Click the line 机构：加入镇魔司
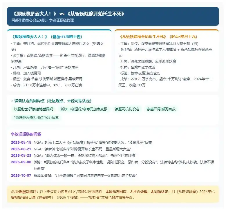Image resolution: width=226 pixels, height=210 pixels. (26, 73)
